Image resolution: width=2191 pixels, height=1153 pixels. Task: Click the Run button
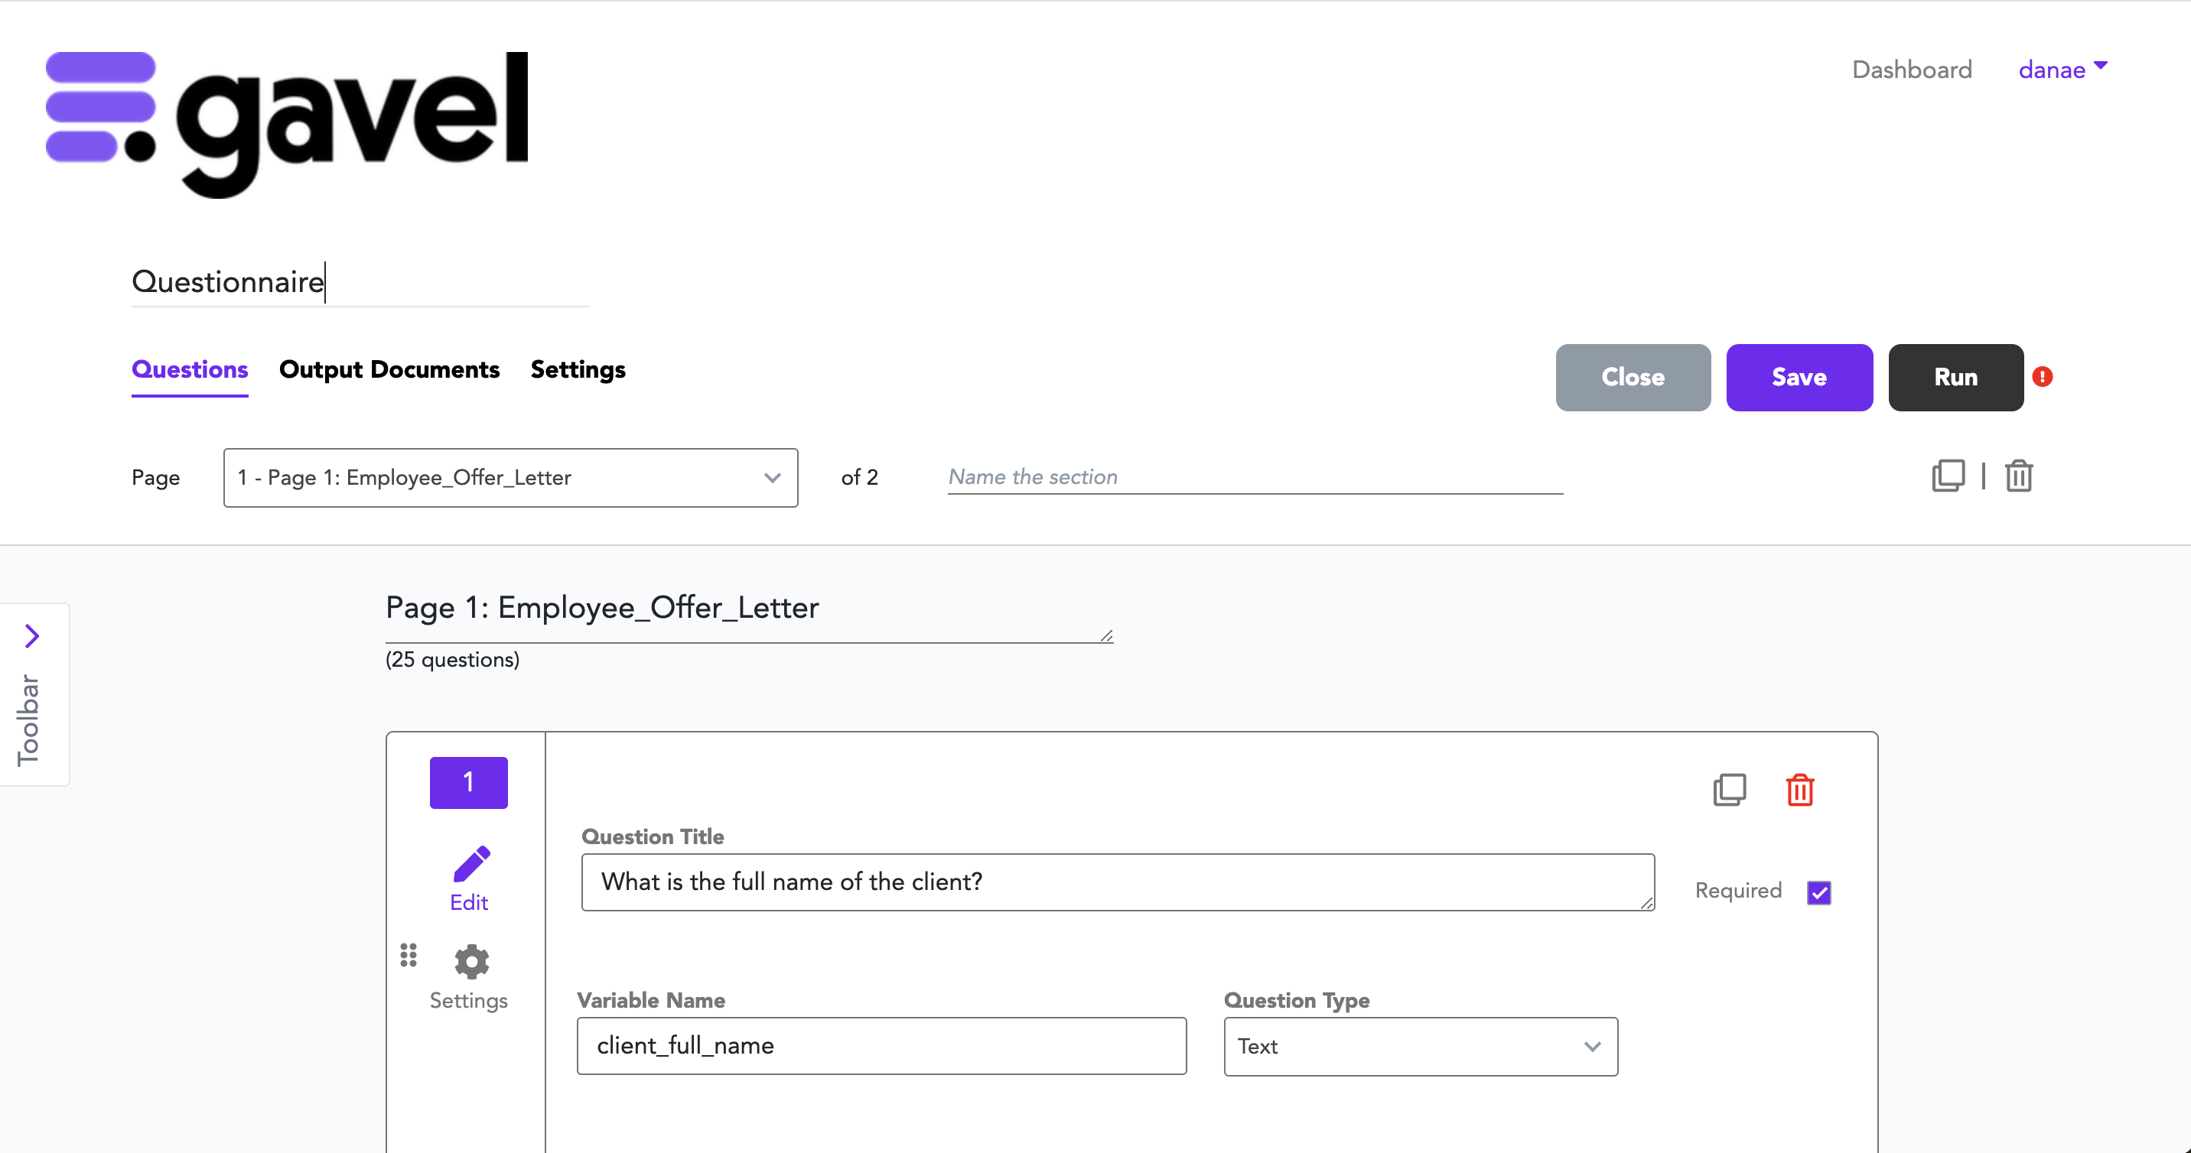pyautogui.click(x=1955, y=378)
